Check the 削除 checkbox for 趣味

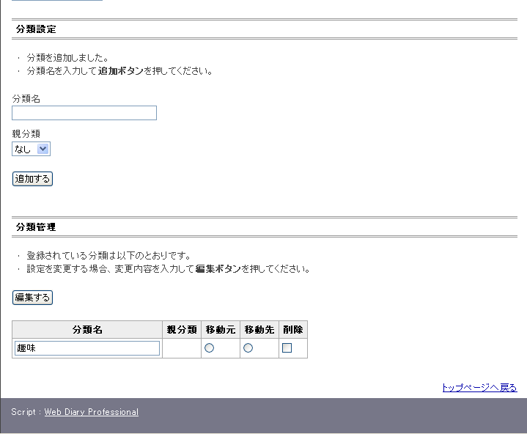pos(287,348)
